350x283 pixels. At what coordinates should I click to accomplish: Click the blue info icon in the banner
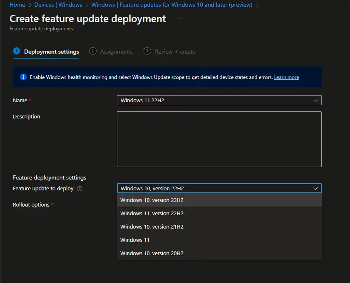pyautogui.click(x=23, y=77)
